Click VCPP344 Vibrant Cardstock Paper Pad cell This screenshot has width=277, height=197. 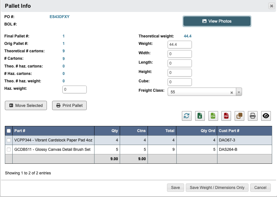53,140
